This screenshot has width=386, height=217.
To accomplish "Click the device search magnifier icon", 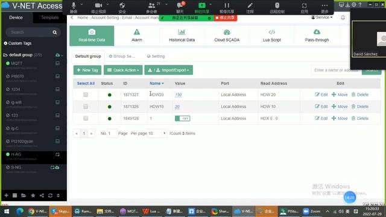I will (55, 32).
